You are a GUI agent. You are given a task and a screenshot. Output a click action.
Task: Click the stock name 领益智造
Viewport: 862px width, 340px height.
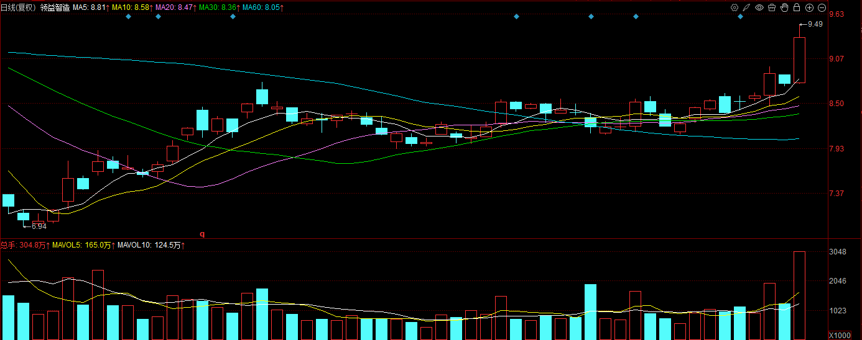(55, 7)
